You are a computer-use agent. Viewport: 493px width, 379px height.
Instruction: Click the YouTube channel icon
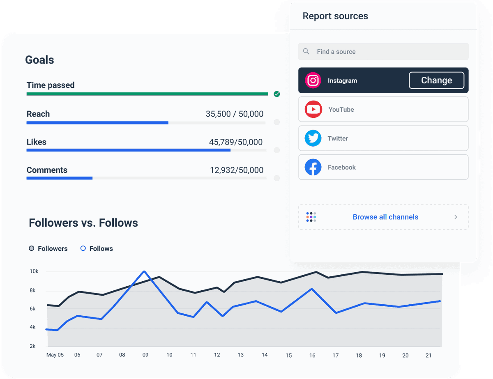313,109
